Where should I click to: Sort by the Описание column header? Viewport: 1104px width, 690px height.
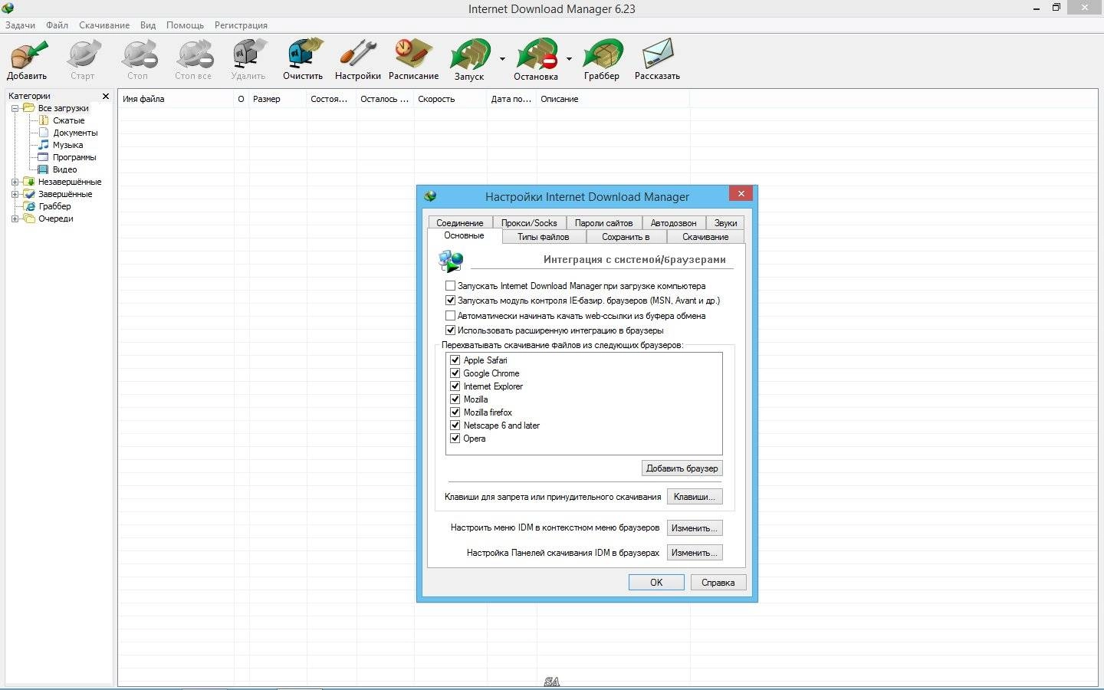613,99
